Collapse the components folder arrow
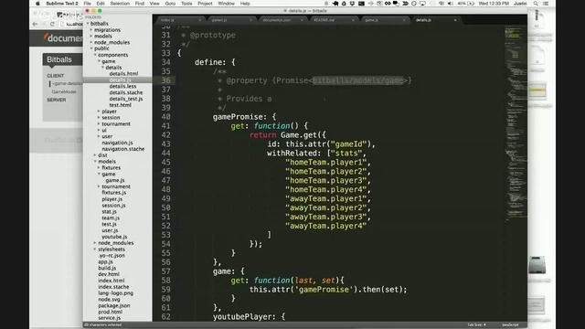The width and height of the screenshot is (585, 329). (x=95, y=55)
